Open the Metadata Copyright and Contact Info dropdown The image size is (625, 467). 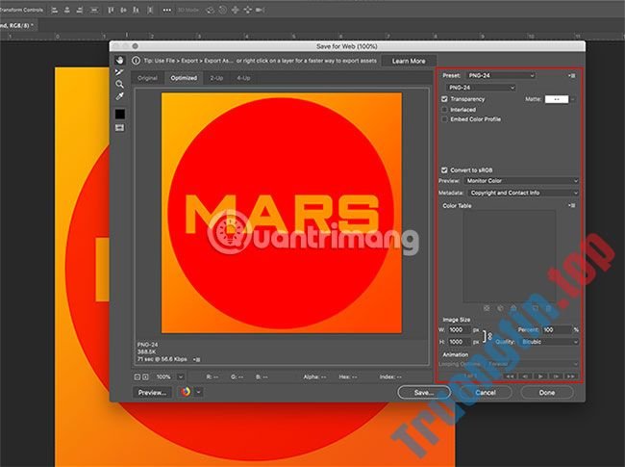point(523,193)
